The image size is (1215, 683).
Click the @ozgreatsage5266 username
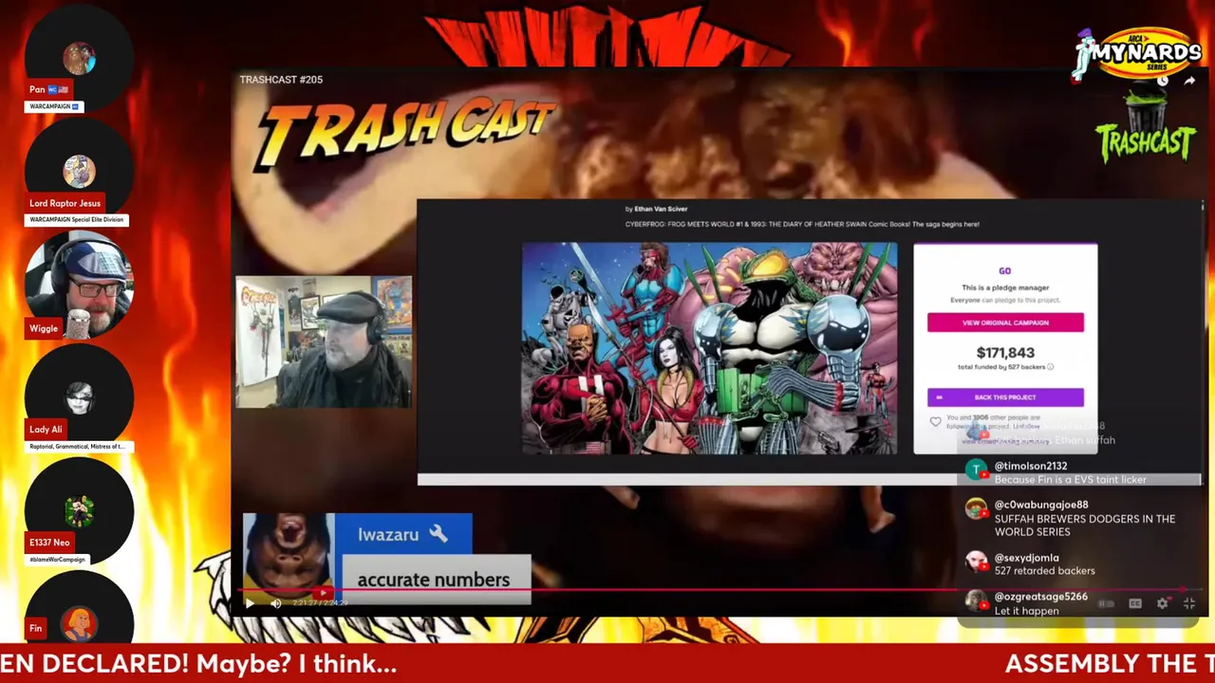[x=1041, y=597]
